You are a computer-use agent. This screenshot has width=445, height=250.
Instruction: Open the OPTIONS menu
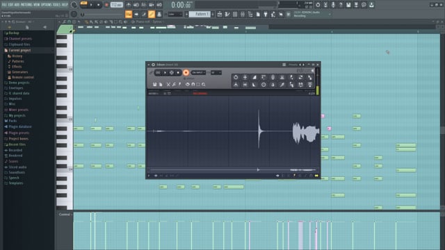tap(47, 5)
